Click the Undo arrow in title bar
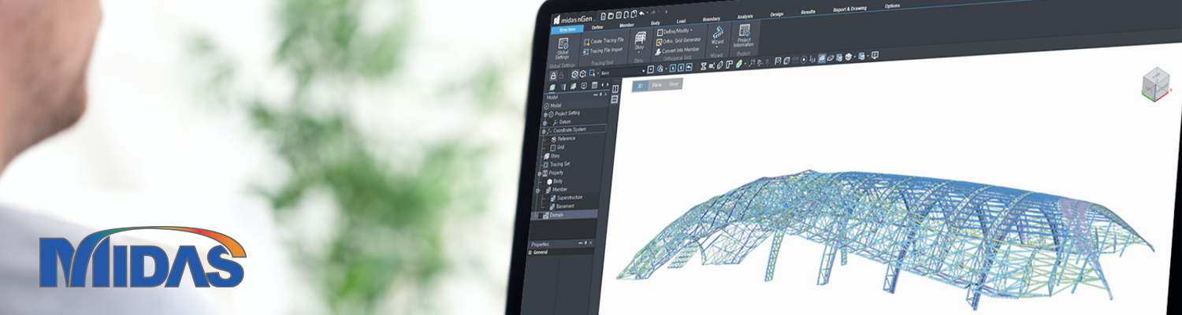 641,13
